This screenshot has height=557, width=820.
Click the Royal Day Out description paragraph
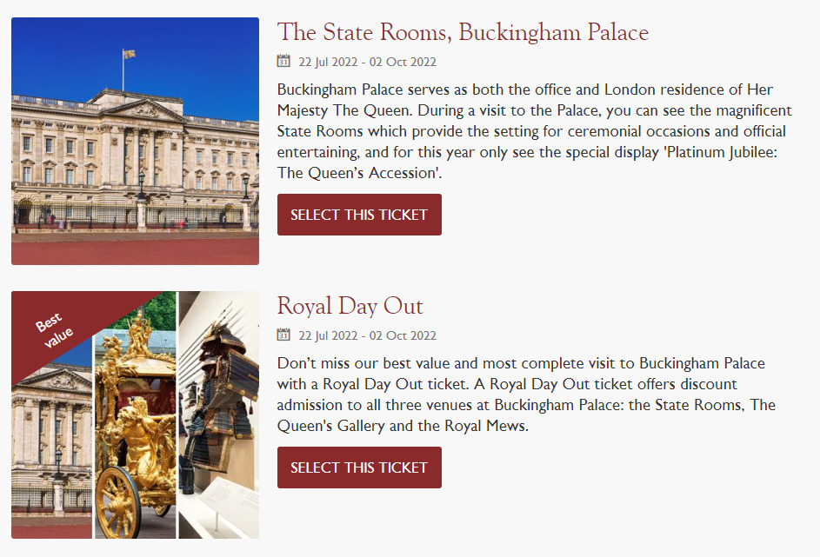click(526, 395)
